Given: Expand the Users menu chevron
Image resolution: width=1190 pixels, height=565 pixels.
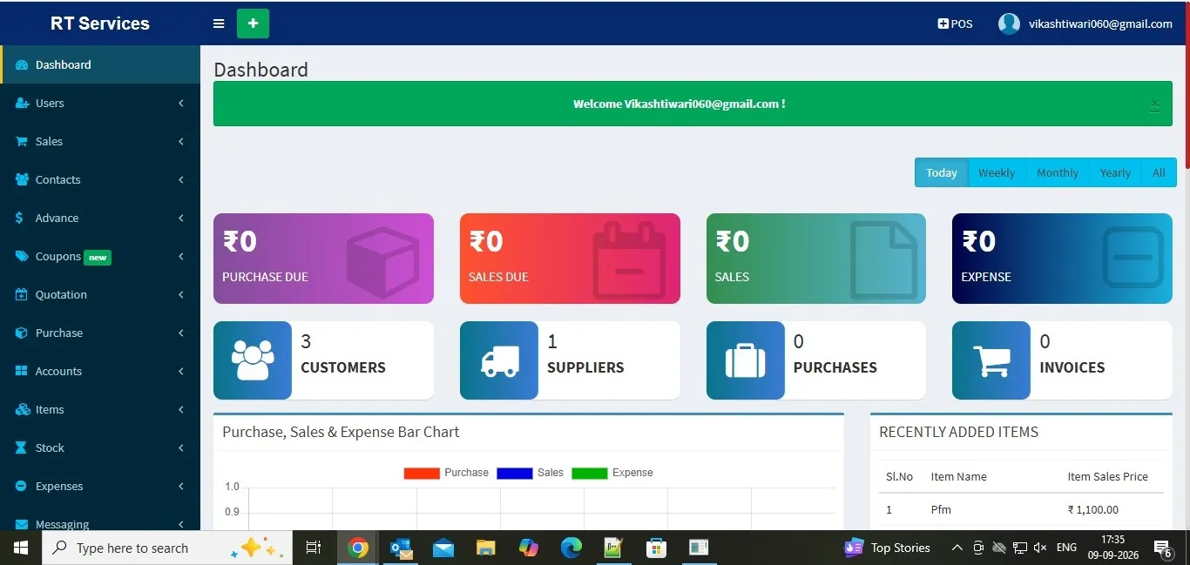Looking at the screenshot, I should (181, 104).
